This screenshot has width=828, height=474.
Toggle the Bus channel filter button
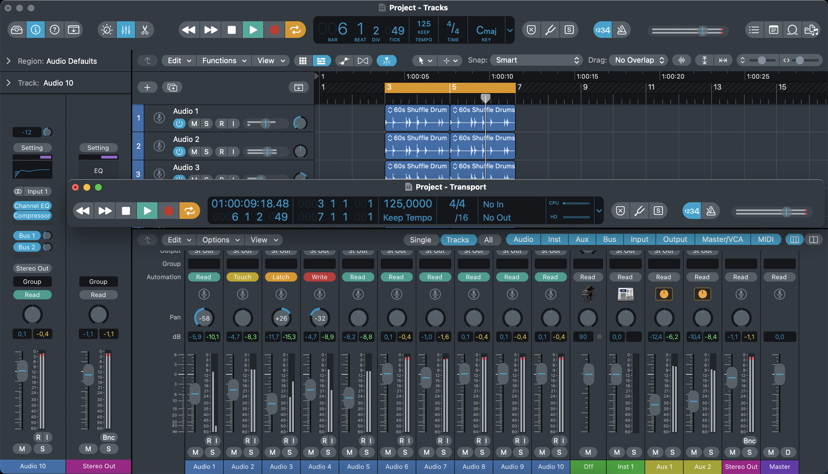609,240
